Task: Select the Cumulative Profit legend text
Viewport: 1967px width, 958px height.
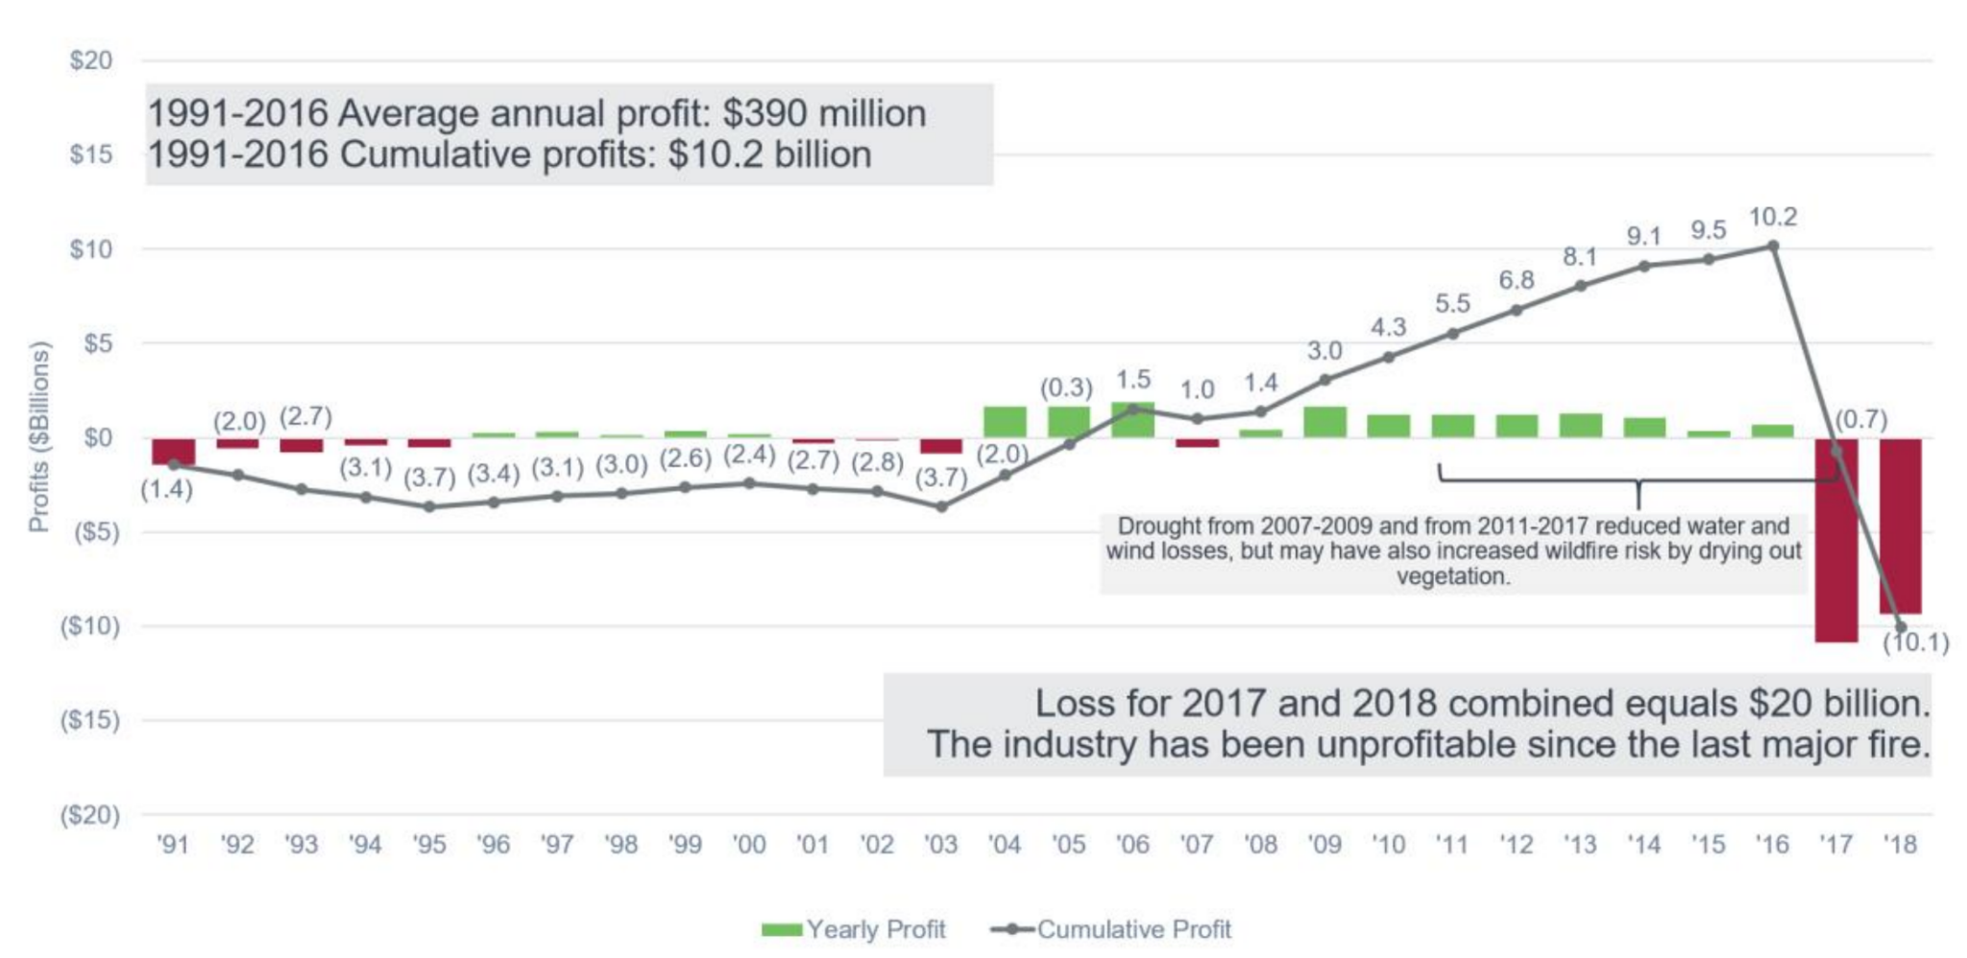Action: pyautogui.click(x=1134, y=929)
